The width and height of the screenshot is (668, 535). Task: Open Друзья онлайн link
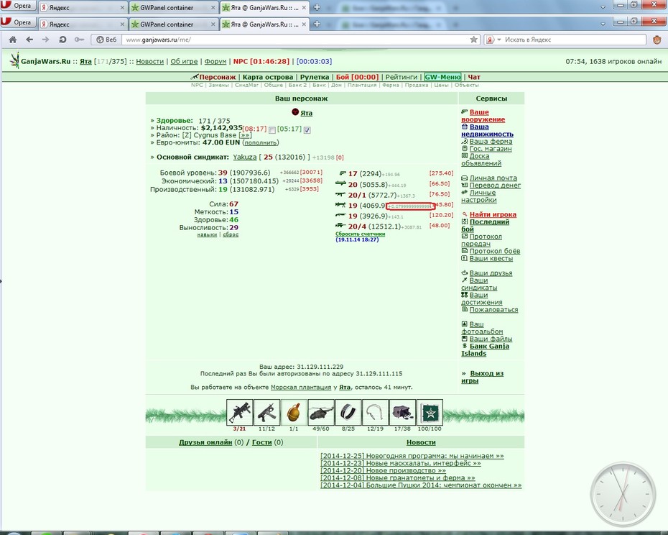point(205,442)
